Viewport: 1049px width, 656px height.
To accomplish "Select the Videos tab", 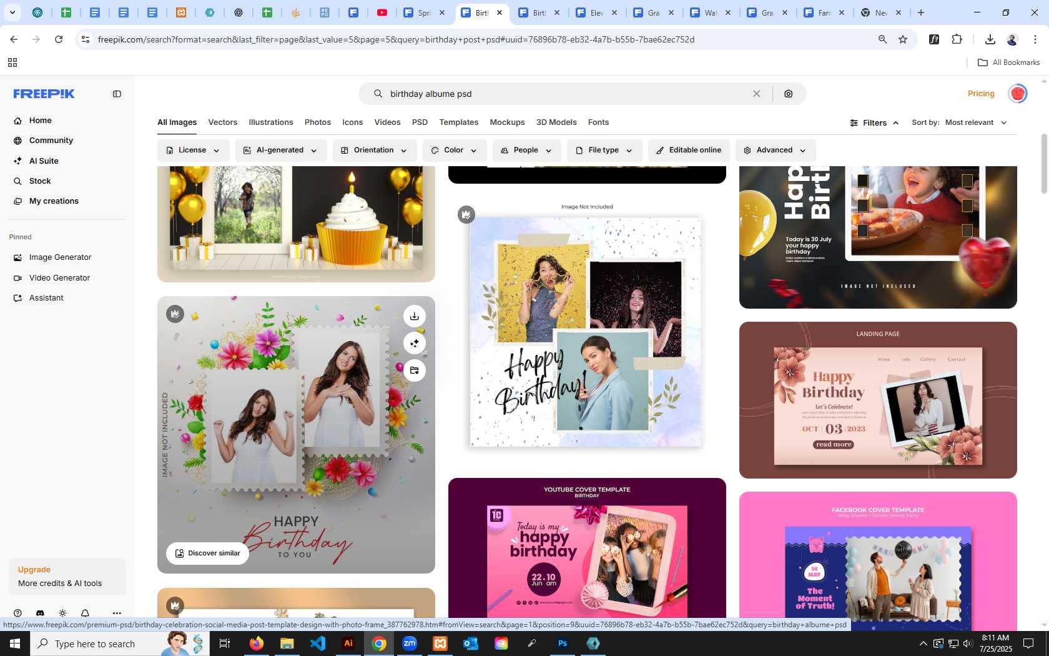I will coord(387,122).
